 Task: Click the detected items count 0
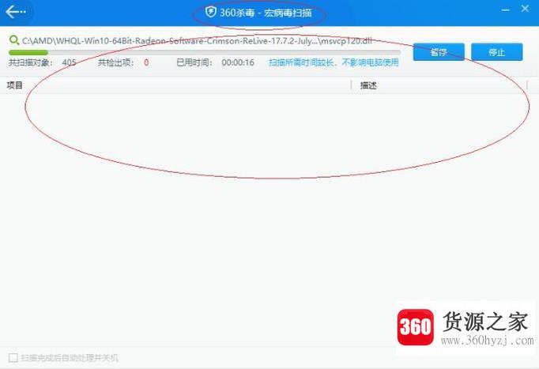coord(146,62)
